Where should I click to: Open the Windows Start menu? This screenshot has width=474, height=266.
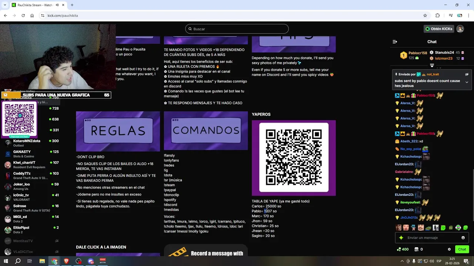pyautogui.click(x=6, y=261)
